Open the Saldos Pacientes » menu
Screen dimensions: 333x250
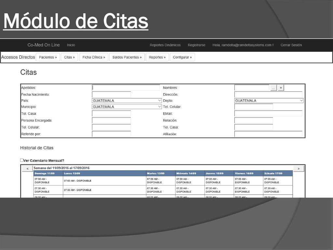[x=127, y=57]
